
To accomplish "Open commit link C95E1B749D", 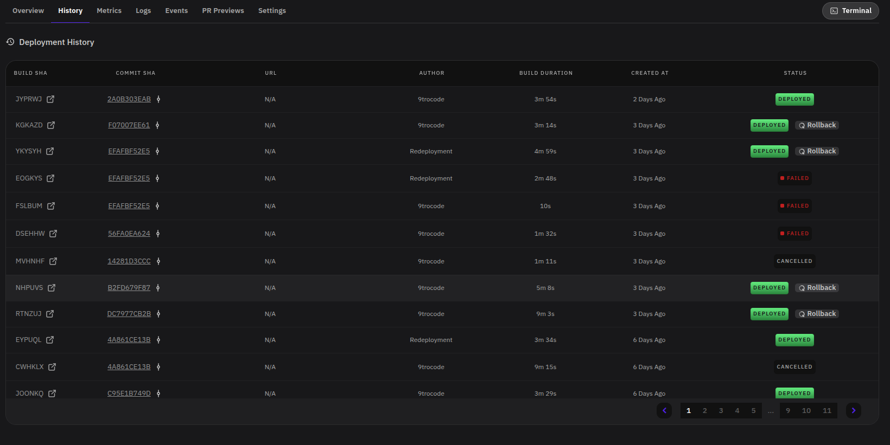I will (x=129, y=394).
